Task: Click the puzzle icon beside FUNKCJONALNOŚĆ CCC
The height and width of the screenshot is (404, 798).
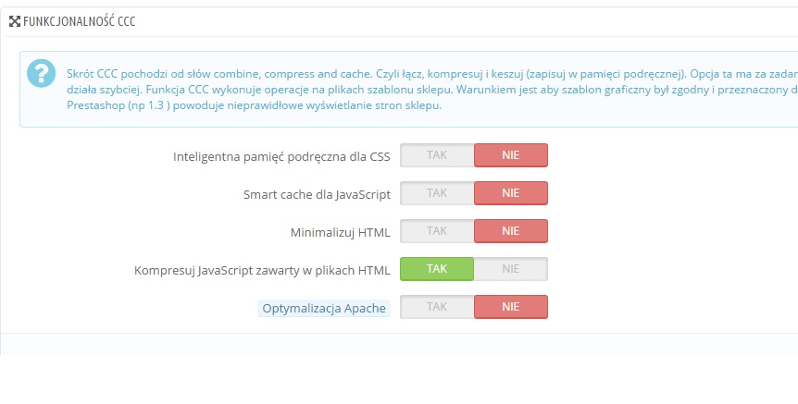Action: [x=15, y=21]
